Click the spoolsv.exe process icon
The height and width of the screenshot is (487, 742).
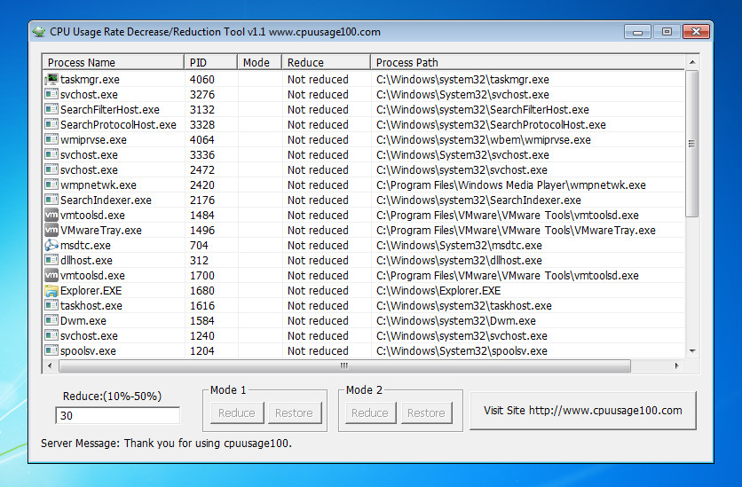[x=51, y=350]
